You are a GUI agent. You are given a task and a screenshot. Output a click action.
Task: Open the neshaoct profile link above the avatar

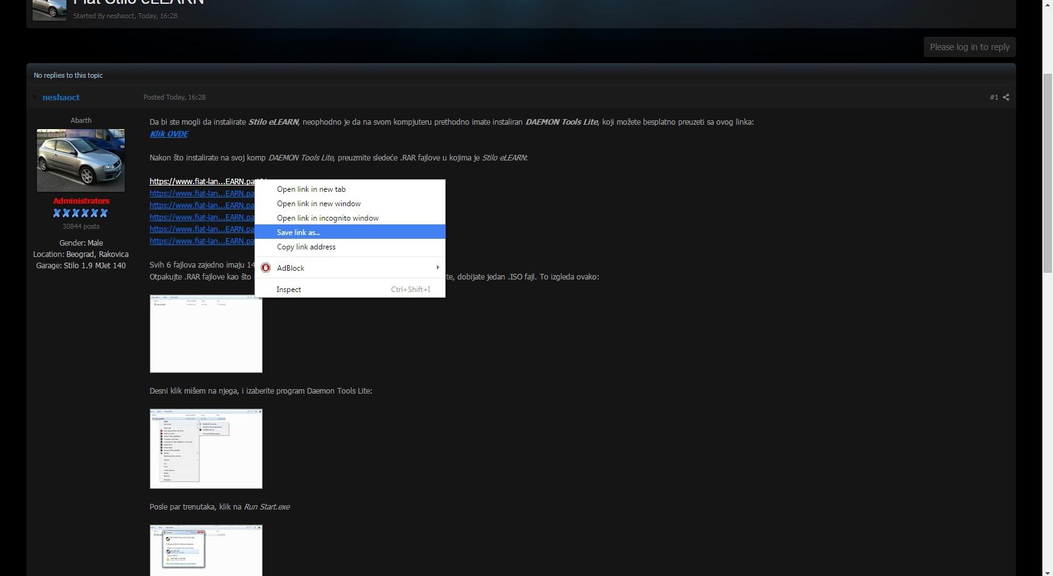tap(61, 97)
